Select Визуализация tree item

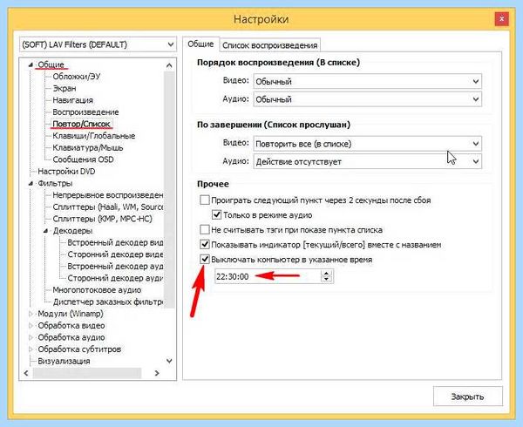64,362
